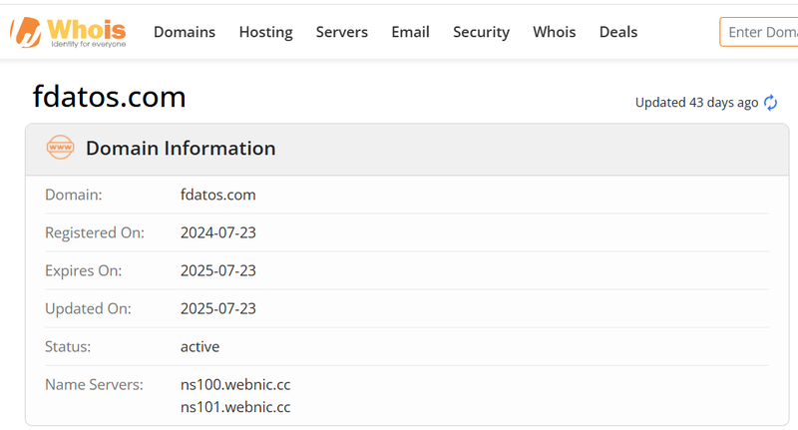Focus the Enter Domain search field
The height and width of the screenshot is (430, 798).
(x=759, y=32)
